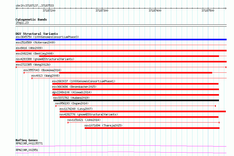Click esv2663037 1000GenomesConsortiumPhase1 label
234x156 pixels.
click(x=84, y=81)
